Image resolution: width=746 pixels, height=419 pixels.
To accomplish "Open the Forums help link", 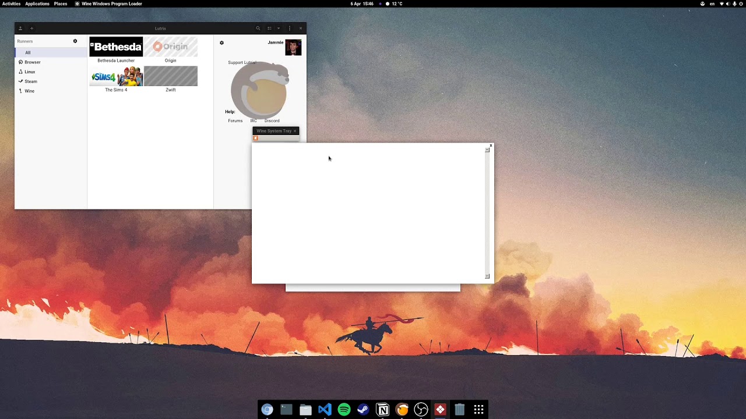I will (x=235, y=121).
